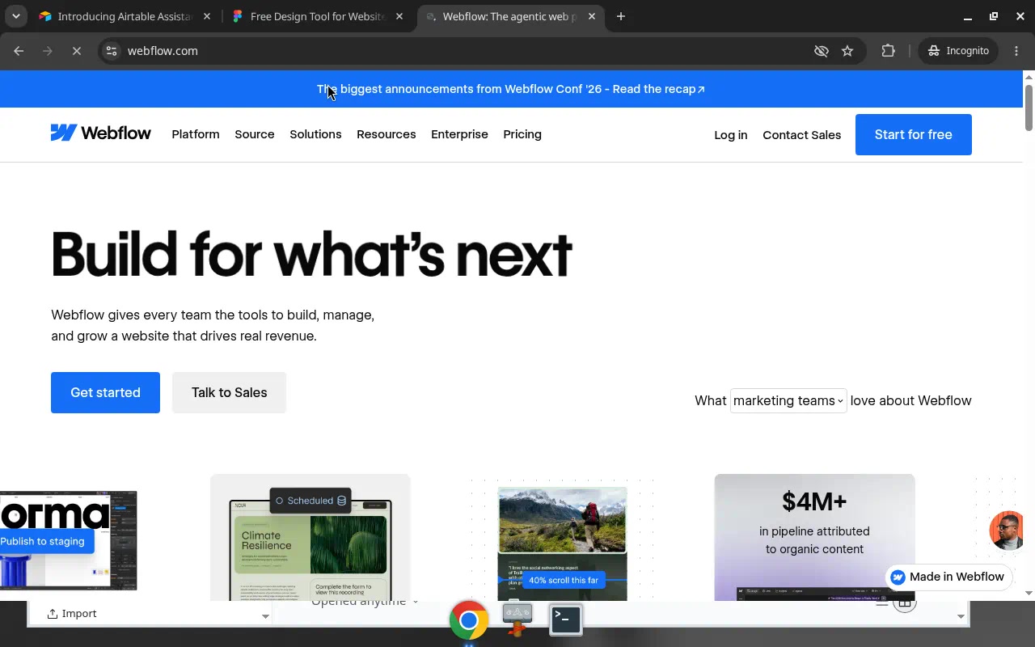Expand the Resources menu
1035x647 pixels.
pyautogui.click(x=387, y=134)
